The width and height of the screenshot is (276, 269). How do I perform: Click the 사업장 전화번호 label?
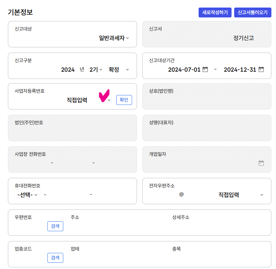coord(30,154)
